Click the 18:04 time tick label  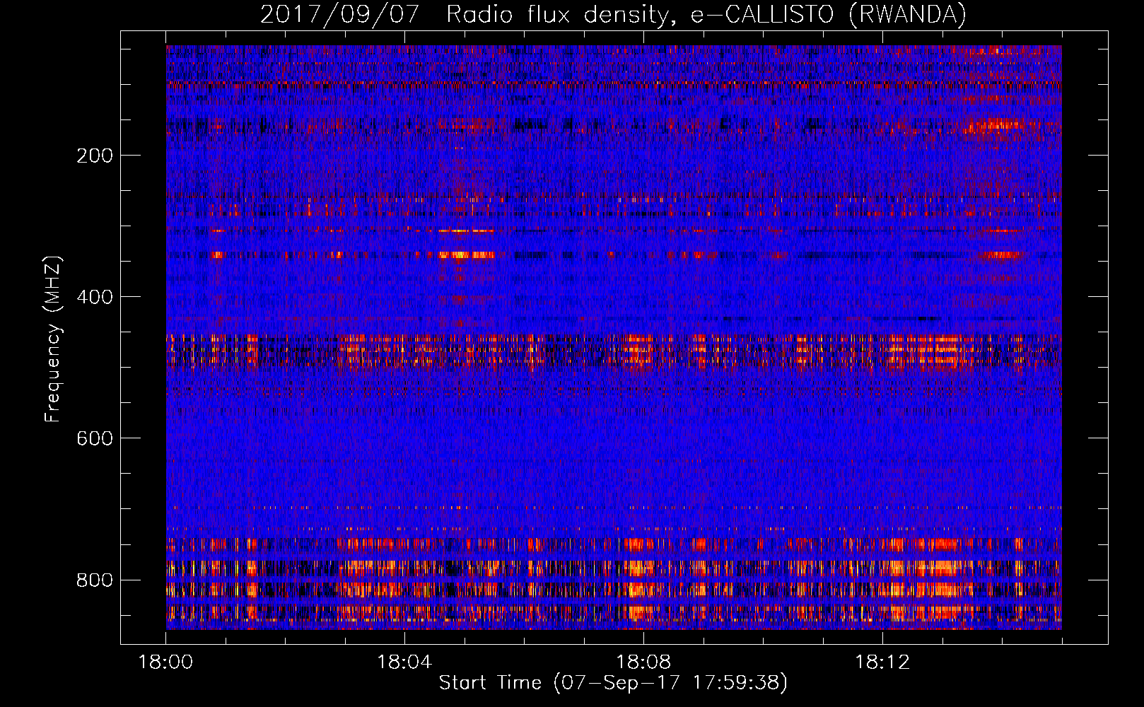(x=404, y=662)
